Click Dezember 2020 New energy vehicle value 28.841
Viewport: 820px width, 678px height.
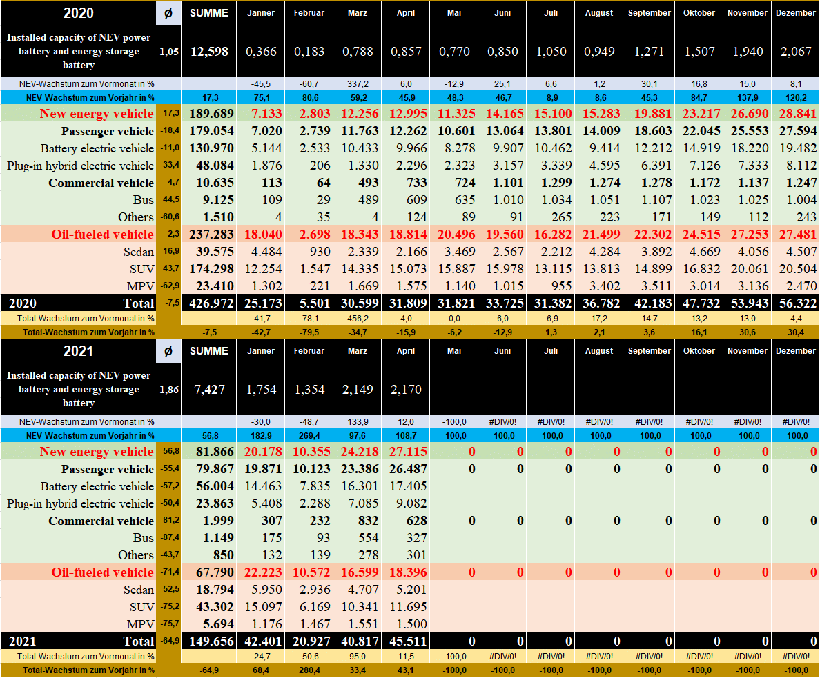(794, 114)
